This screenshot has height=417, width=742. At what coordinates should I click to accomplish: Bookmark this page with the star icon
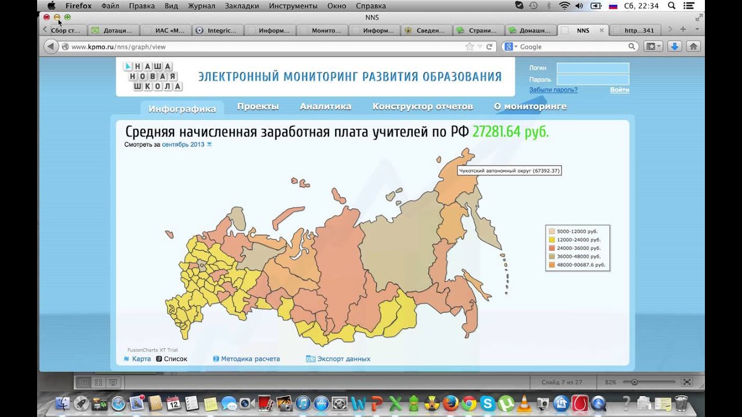(x=470, y=46)
